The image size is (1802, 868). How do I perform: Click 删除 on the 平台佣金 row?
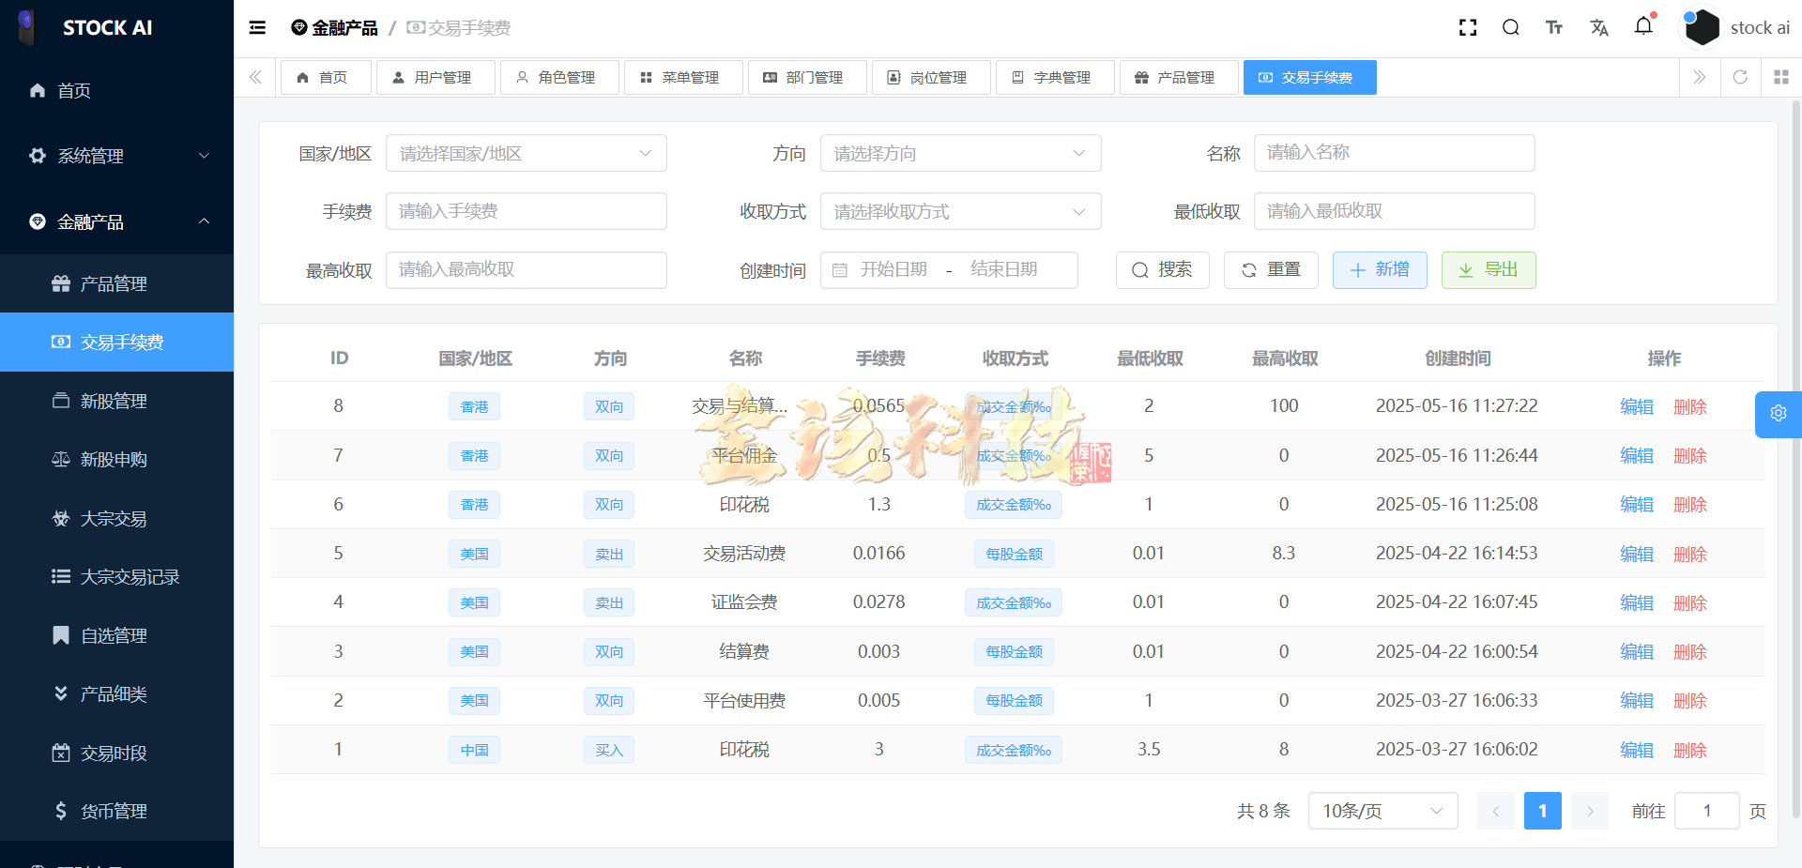1689,455
